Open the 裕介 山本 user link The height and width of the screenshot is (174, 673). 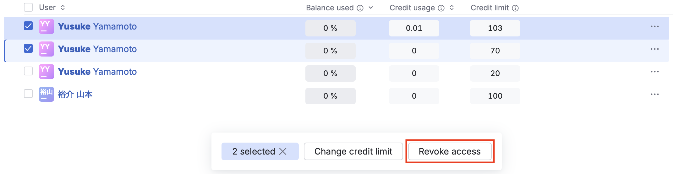(75, 94)
